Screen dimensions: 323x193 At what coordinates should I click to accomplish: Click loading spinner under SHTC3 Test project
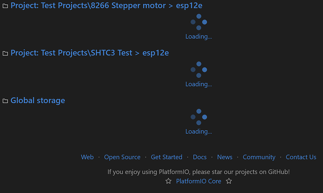tap(198, 70)
